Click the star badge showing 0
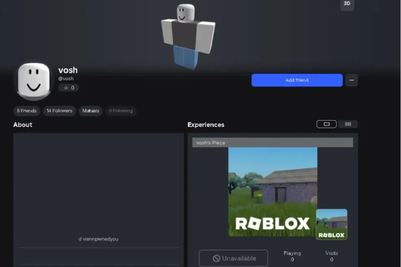 pyautogui.click(x=69, y=88)
